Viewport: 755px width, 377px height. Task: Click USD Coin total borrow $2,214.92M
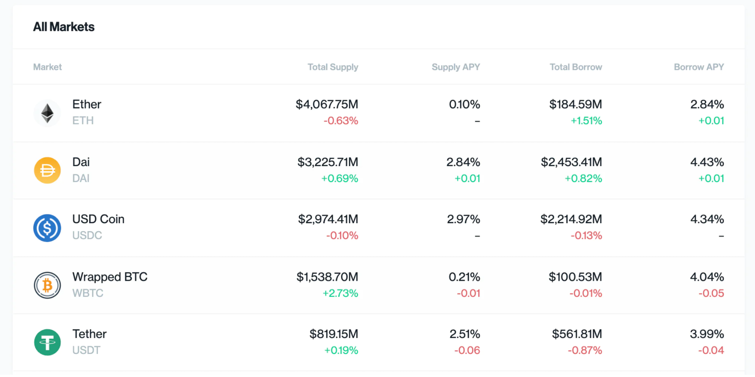point(571,219)
